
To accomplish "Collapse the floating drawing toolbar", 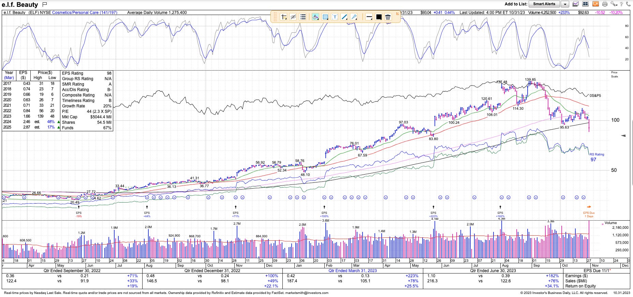I will tap(397, 14).
